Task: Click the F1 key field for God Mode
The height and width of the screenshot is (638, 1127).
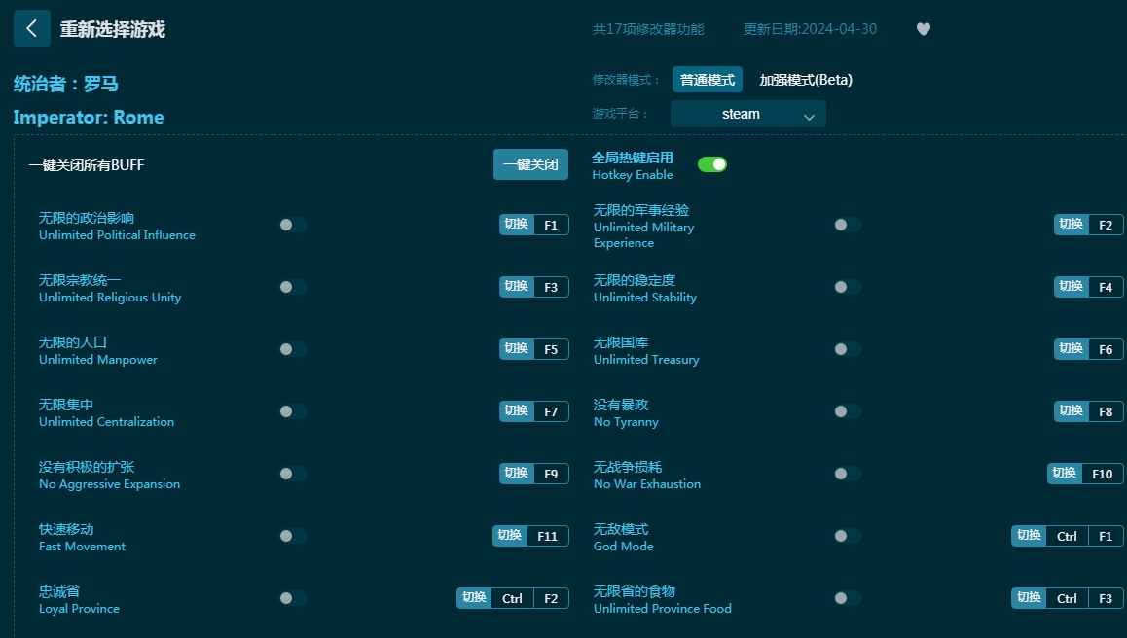Action: (x=1106, y=536)
